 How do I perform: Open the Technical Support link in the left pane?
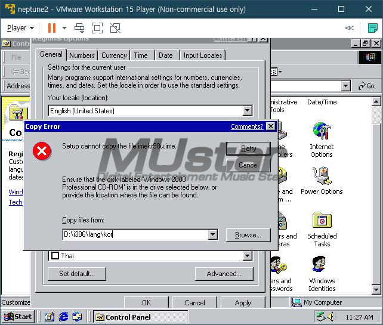pyautogui.click(x=16, y=202)
